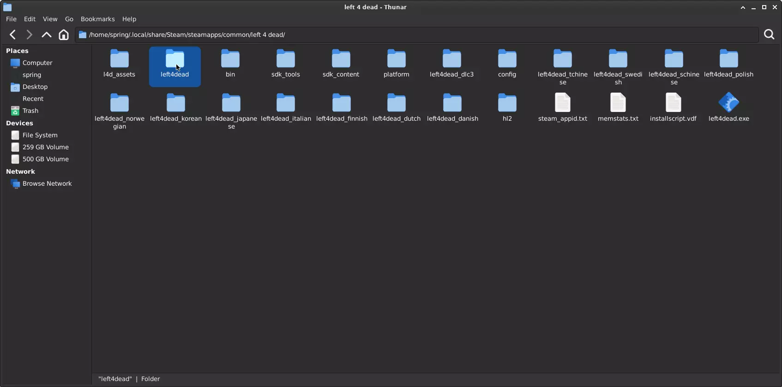Select the config folder
The height and width of the screenshot is (387, 782).
click(507, 64)
